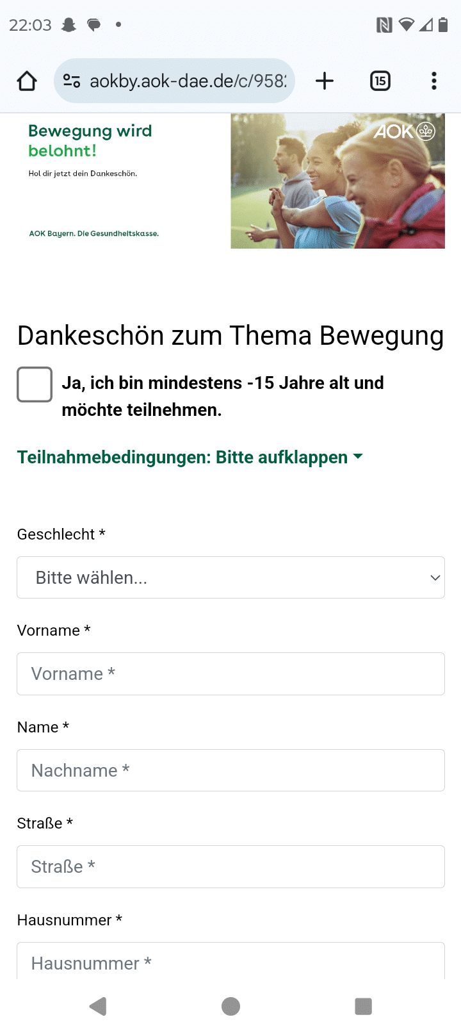461x1033 pixels.
Task: Tap the browser home icon
Action: click(27, 81)
